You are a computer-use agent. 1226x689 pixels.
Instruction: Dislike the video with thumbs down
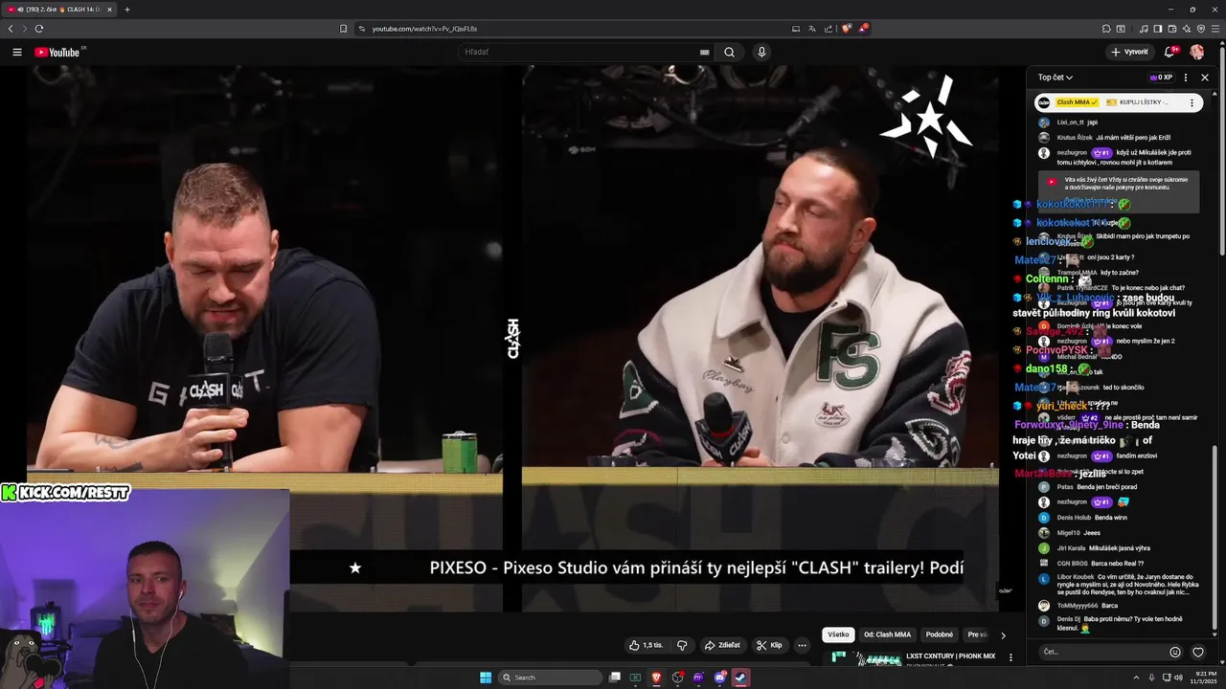point(682,645)
